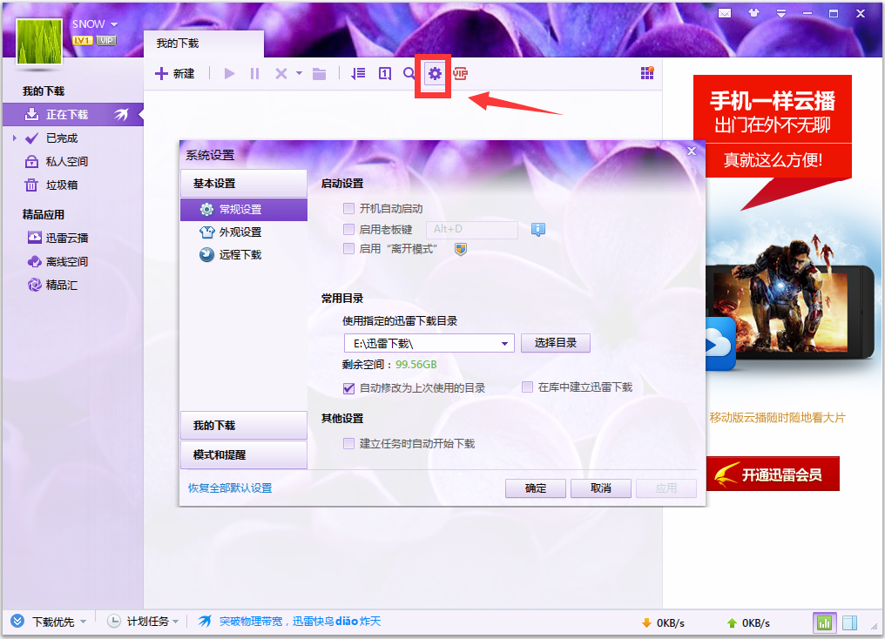Open the system settings gear icon
Image resolution: width=885 pixels, height=639 pixels.
point(433,74)
